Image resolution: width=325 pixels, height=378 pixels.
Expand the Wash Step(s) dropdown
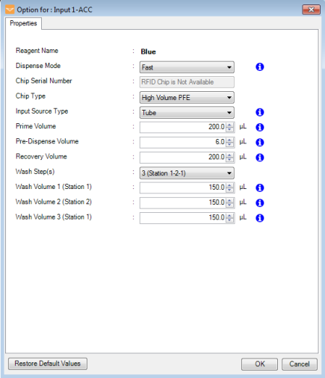187,173
